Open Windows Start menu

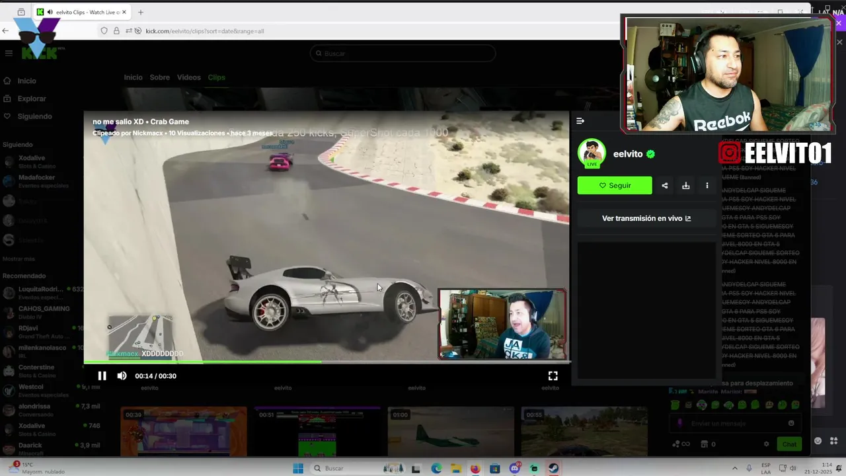(298, 468)
